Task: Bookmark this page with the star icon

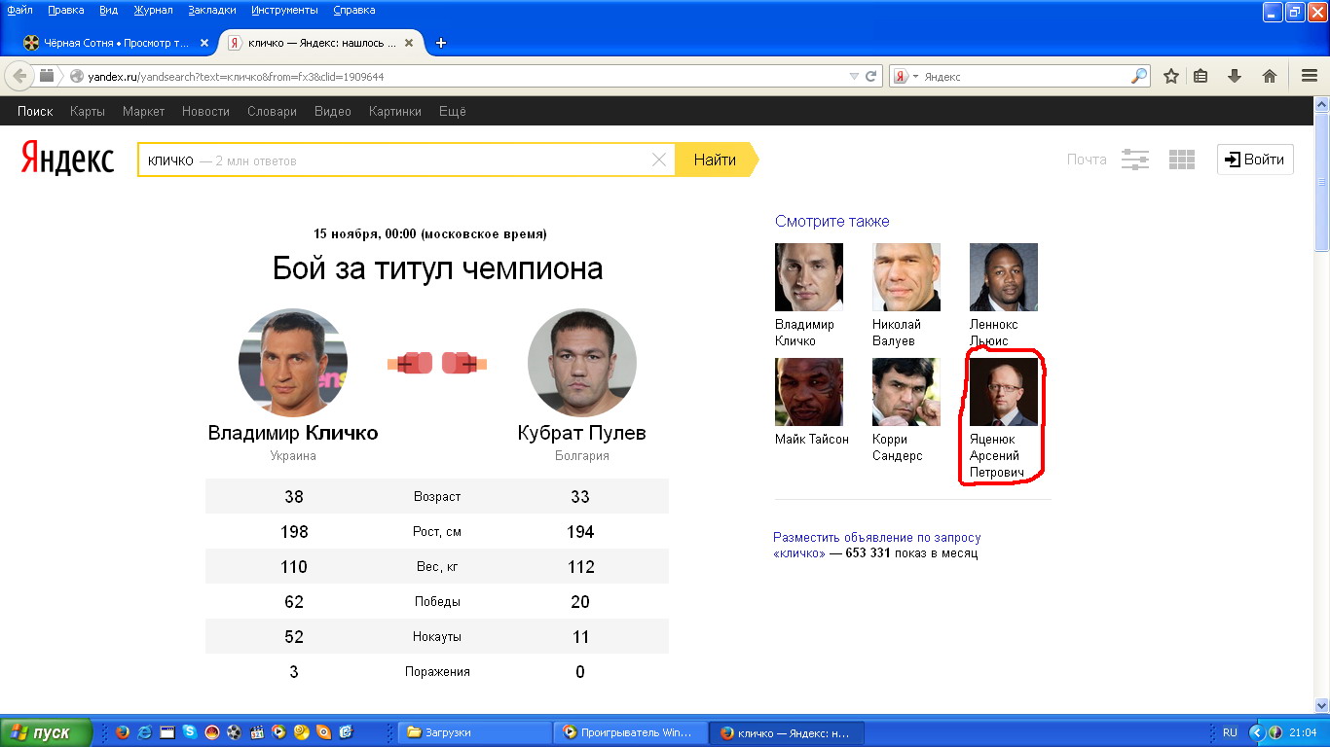Action: [1171, 76]
